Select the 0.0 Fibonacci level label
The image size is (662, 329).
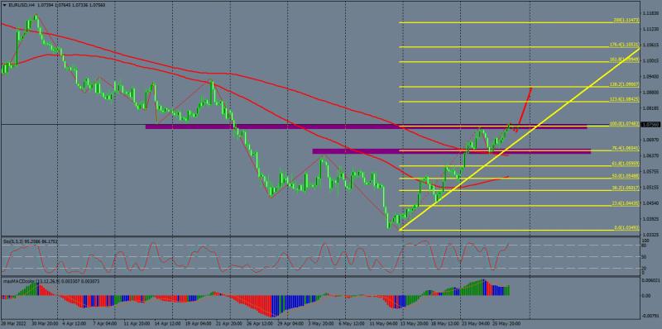626,228
